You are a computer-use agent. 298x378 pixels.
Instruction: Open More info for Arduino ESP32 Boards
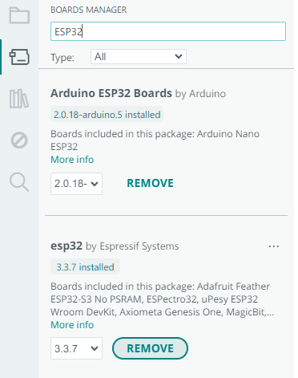point(72,160)
